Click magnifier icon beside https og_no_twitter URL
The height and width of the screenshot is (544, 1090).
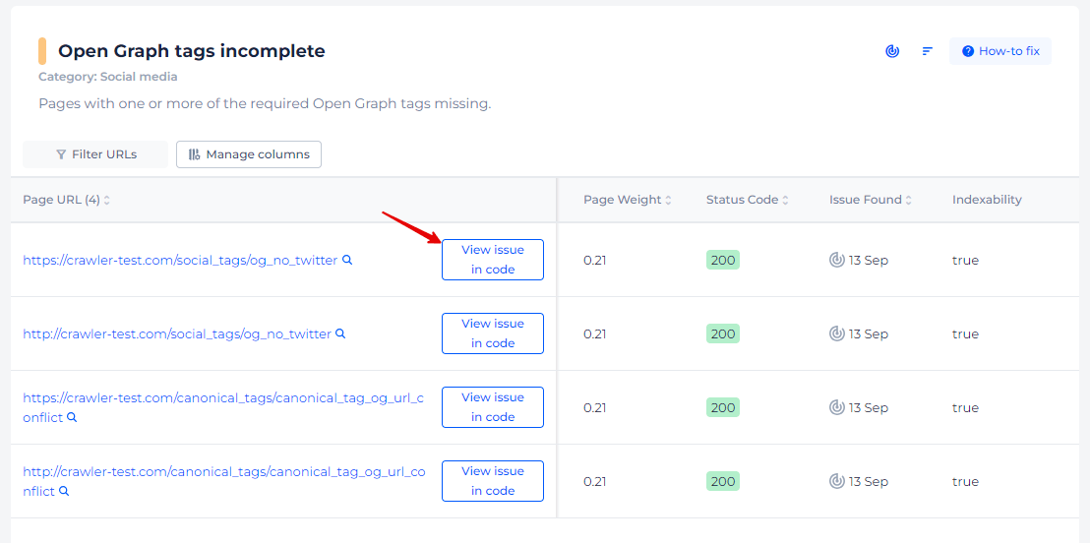coord(347,259)
